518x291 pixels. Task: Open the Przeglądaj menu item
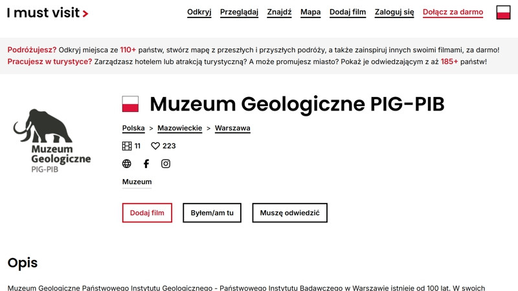click(239, 12)
